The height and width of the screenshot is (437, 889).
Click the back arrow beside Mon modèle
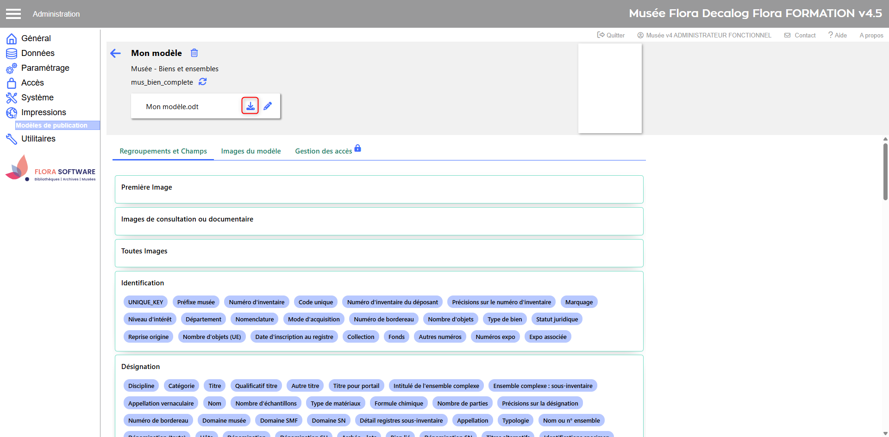[115, 54]
